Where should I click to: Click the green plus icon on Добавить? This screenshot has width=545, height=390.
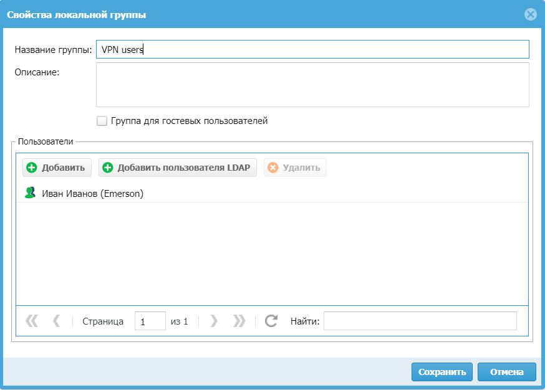32,168
